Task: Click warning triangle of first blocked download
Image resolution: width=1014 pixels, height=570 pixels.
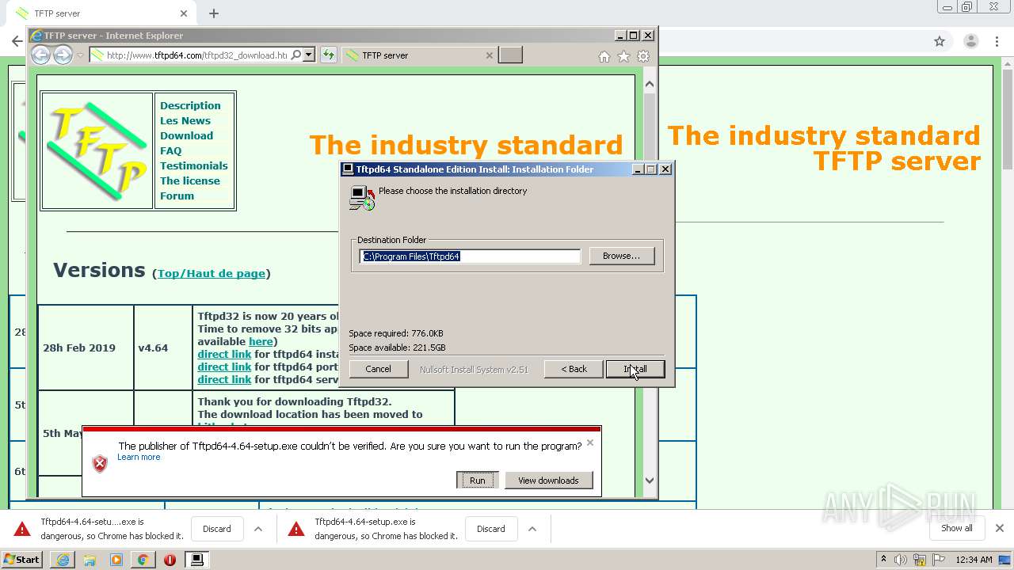Action: 22,529
